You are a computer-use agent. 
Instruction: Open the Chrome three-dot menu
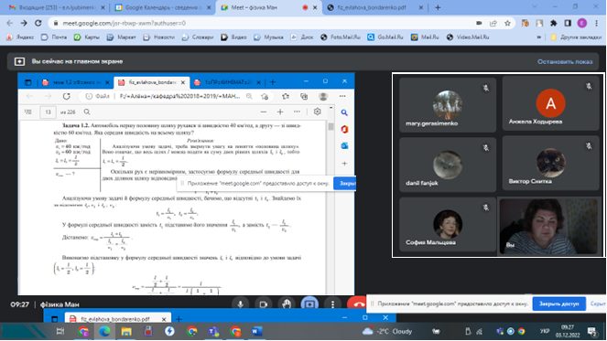click(x=597, y=23)
